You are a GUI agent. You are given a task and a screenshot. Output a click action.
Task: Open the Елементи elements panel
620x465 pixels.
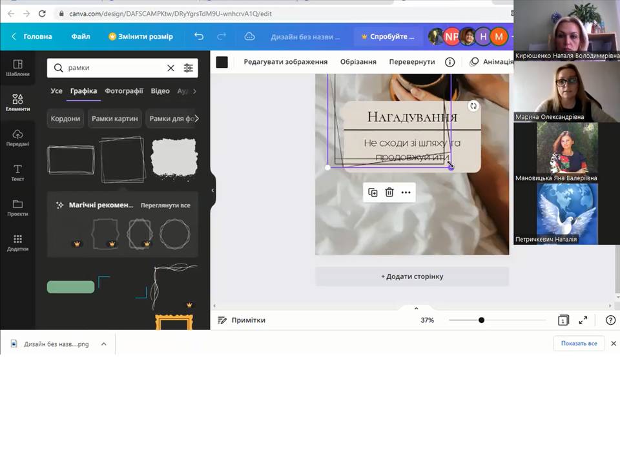tap(17, 103)
